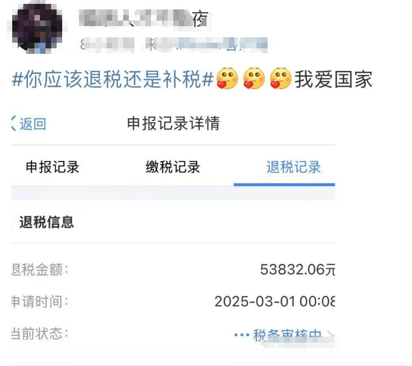
Task: Open the pixelated user avatar
Action: click(x=37, y=28)
